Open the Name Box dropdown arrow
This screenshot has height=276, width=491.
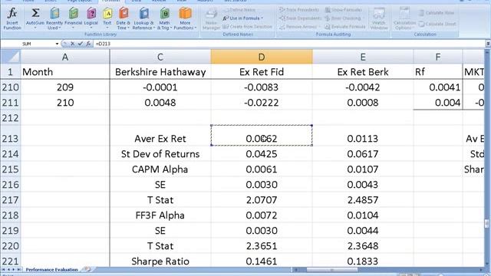coord(57,44)
